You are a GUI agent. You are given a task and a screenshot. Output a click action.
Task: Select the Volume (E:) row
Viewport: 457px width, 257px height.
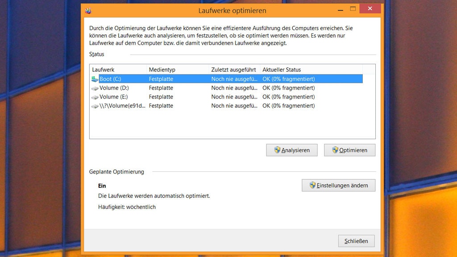179,97
